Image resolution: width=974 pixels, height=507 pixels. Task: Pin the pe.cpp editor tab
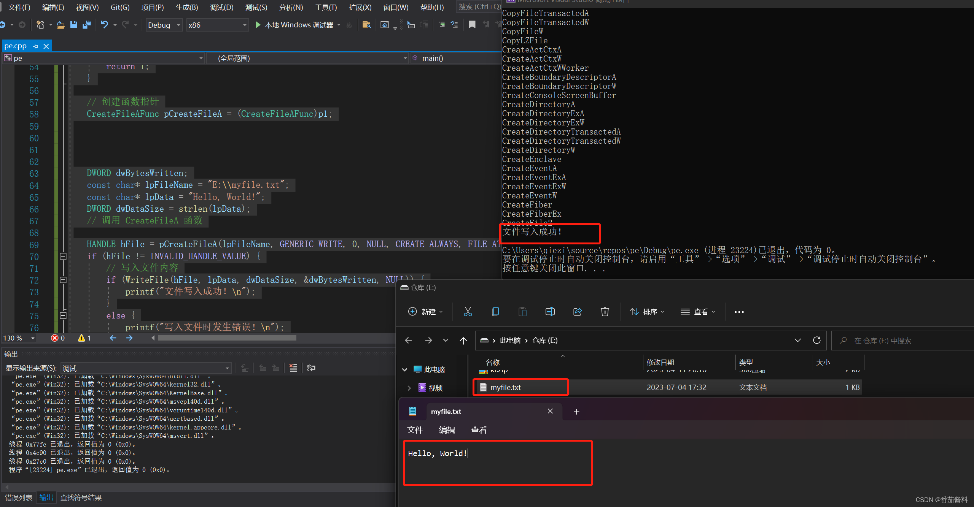pyautogui.click(x=35, y=46)
